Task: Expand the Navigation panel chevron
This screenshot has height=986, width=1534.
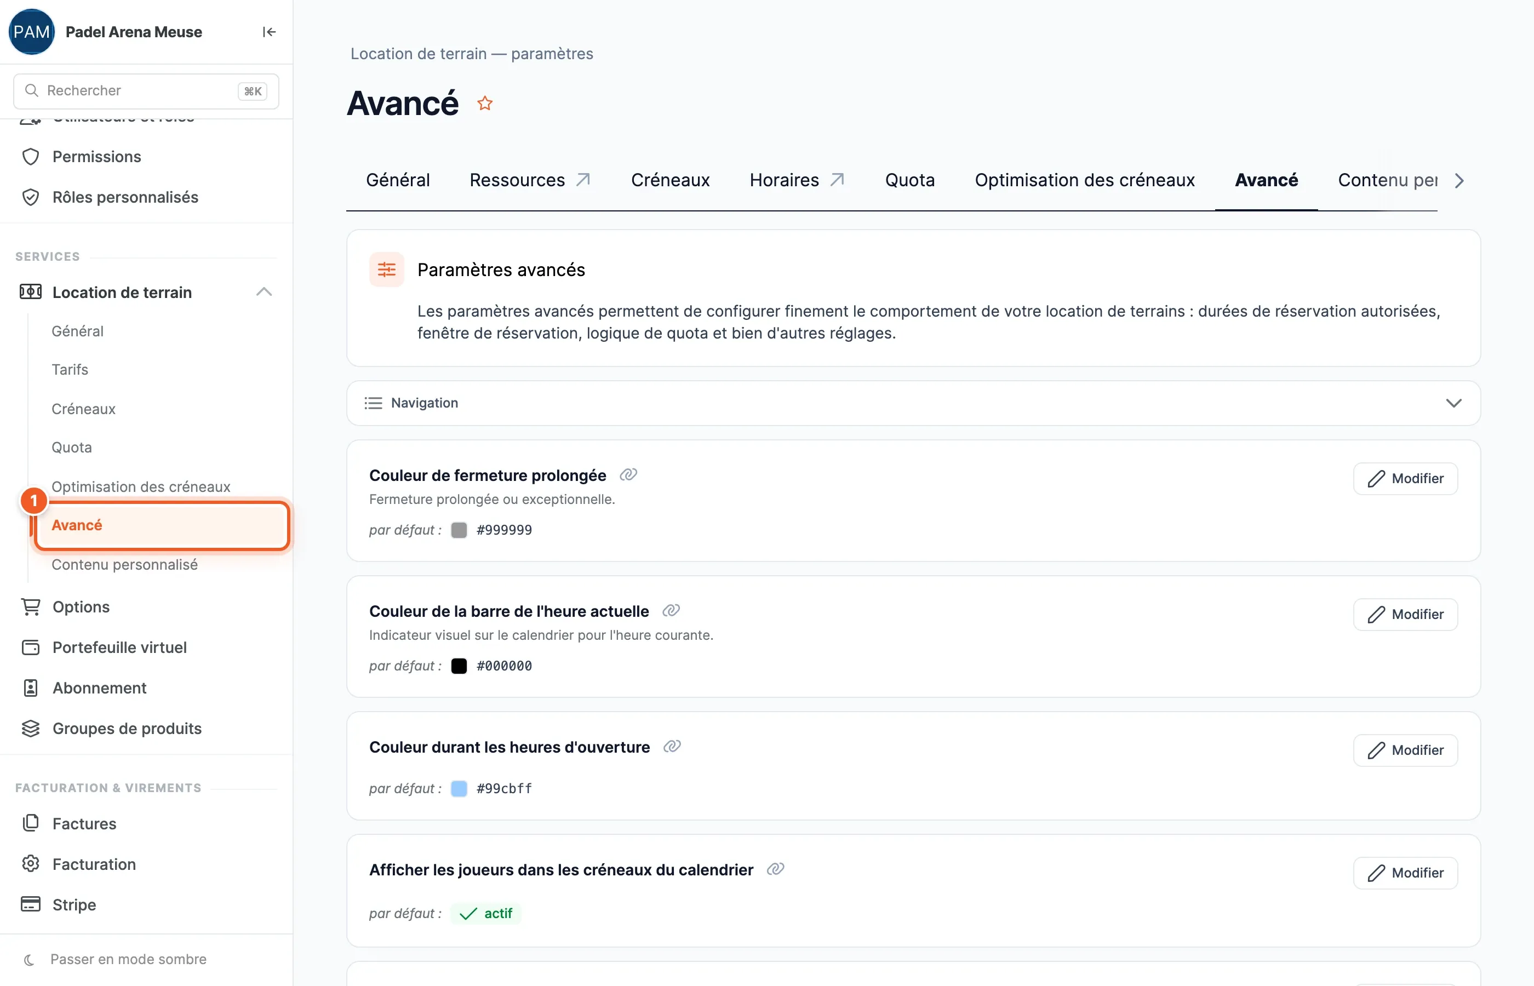Action: point(1453,403)
